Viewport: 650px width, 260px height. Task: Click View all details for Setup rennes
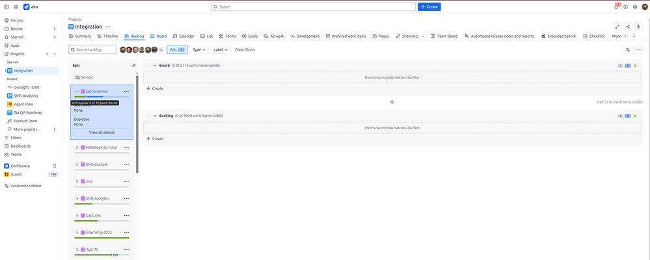[102, 133]
